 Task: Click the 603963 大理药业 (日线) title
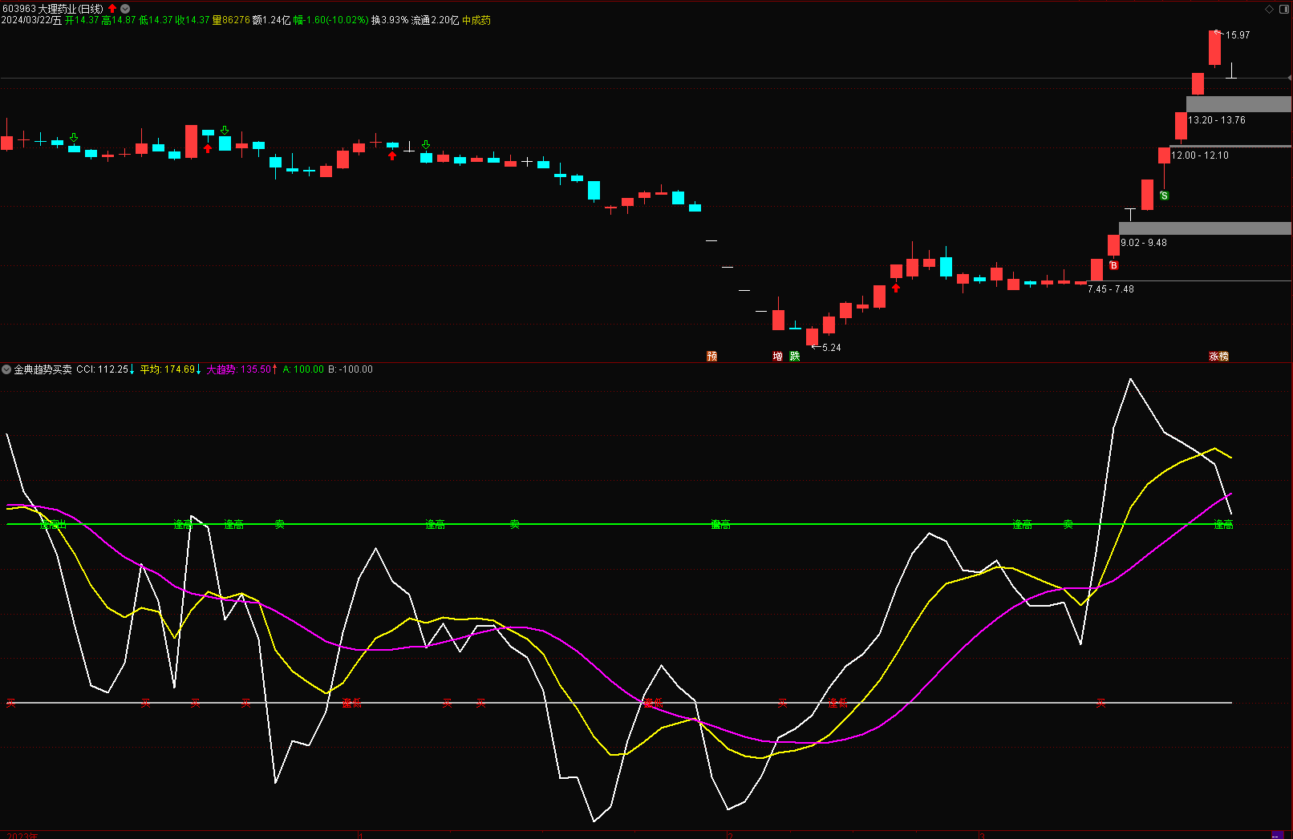click(x=52, y=9)
